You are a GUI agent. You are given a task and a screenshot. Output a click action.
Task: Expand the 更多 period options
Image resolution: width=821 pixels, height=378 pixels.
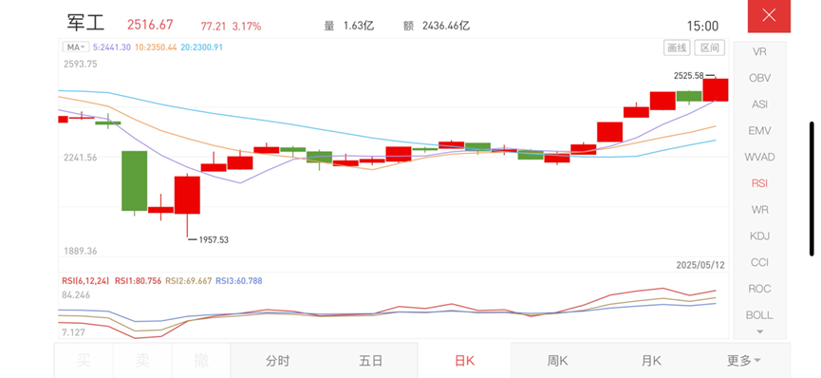[x=743, y=360]
